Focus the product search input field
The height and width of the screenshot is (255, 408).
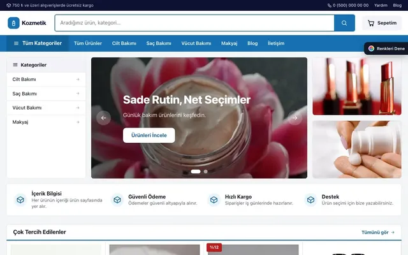(194, 23)
